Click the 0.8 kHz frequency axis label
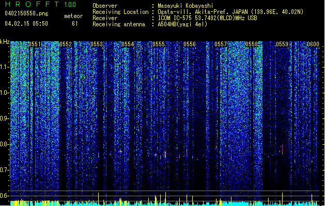 [x=5, y=144]
